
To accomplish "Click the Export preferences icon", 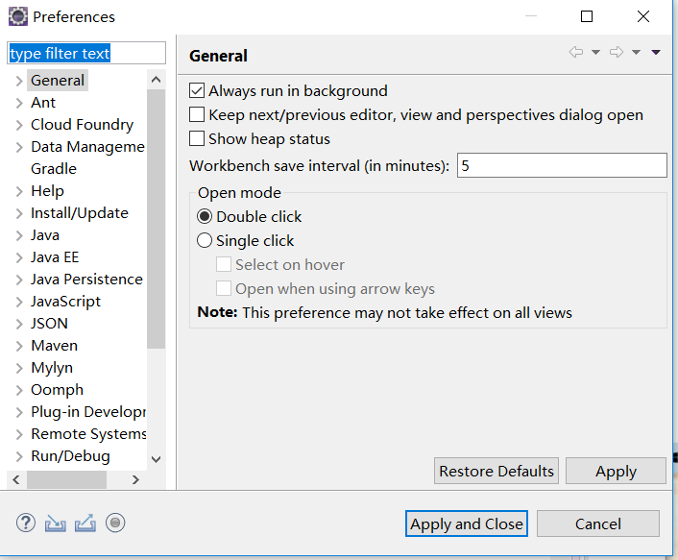I will click(85, 523).
